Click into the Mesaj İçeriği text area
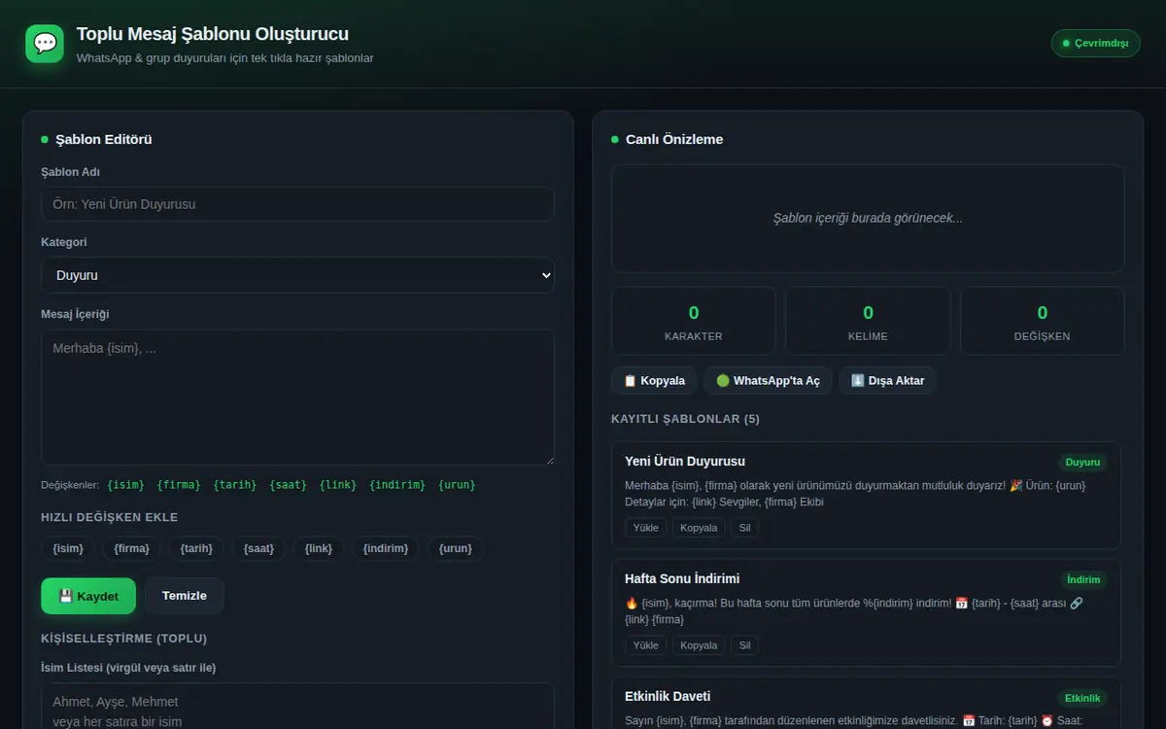Viewport: 1166px width, 729px height. click(x=297, y=397)
